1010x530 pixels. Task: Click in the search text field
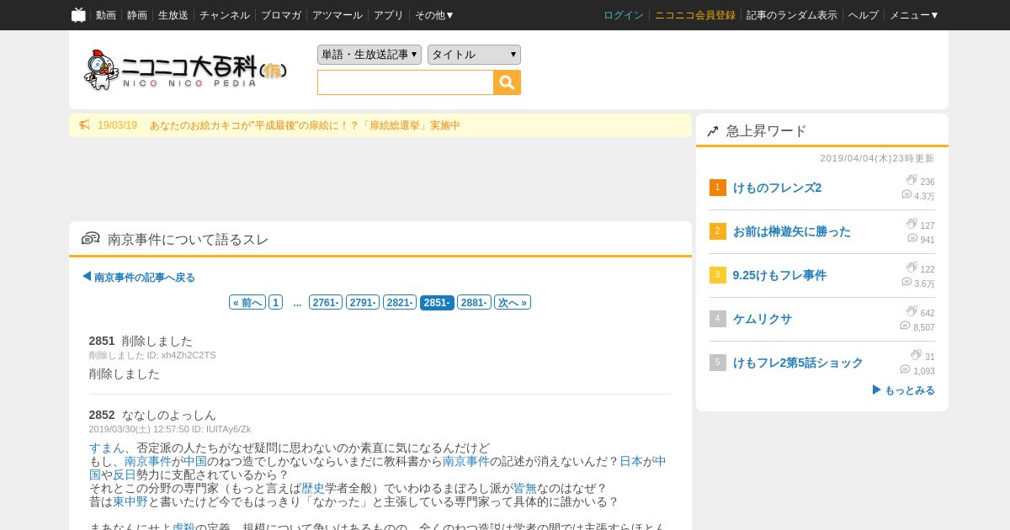(406, 82)
